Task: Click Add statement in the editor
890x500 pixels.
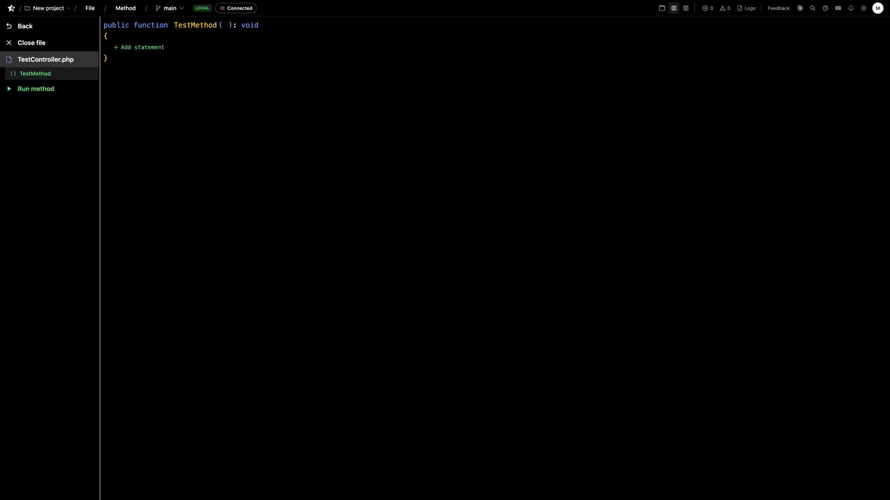Action: 139,47
